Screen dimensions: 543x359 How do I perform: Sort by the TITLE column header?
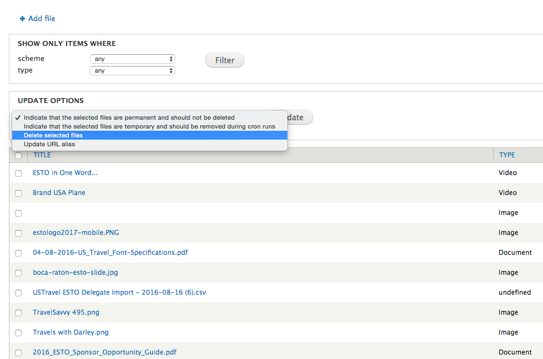coord(42,155)
